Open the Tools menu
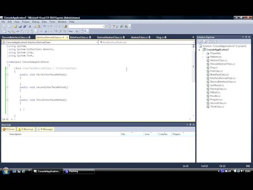The height and width of the screenshot is (190, 253). 52,22
